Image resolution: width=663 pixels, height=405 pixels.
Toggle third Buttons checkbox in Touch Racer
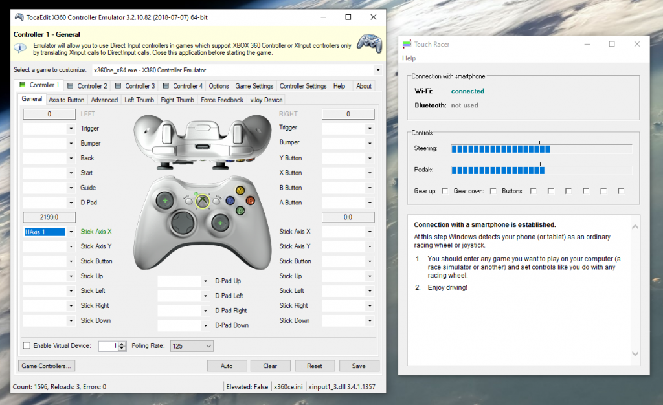(x=568, y=191)
